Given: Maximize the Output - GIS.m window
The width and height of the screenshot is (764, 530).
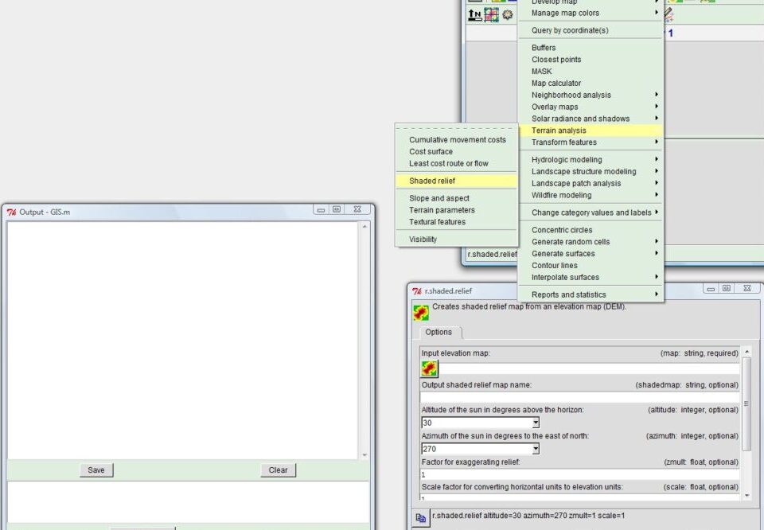Looking at the screenshot, I should click(337, 210).
